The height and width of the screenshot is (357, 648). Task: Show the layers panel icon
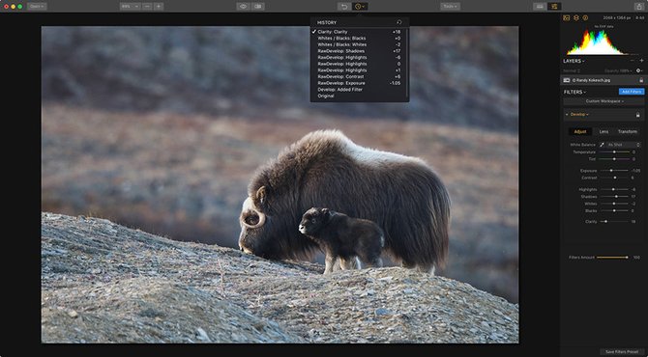(x=576, y=17)
